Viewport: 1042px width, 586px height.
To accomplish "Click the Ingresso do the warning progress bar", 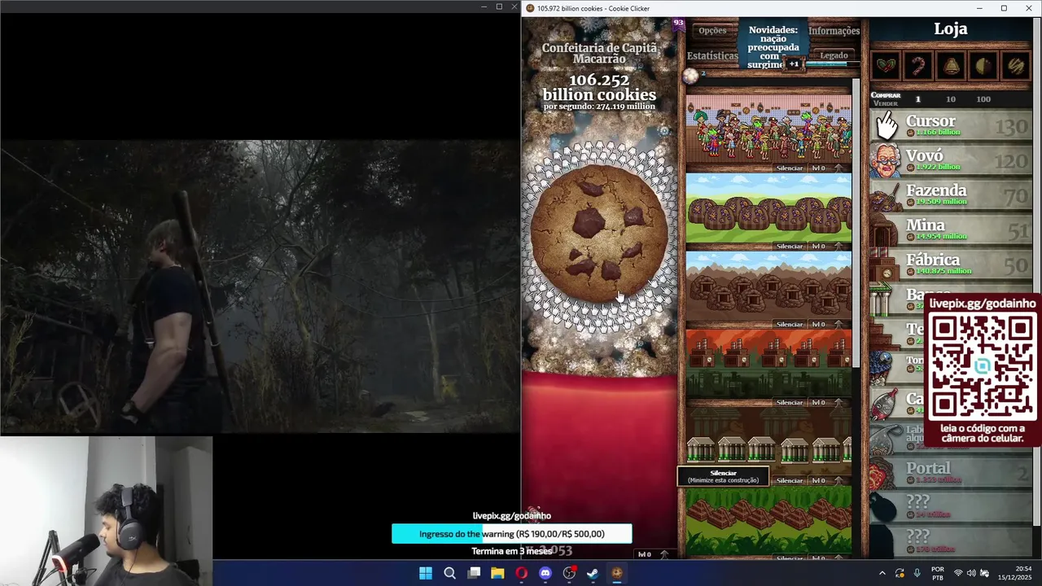I will pos(511,534).
